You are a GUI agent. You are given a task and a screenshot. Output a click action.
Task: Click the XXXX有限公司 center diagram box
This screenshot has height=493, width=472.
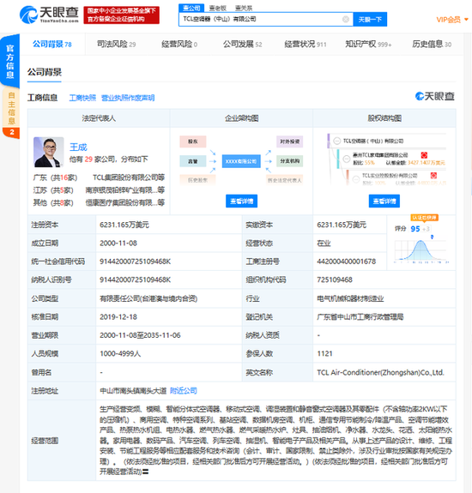241,161
